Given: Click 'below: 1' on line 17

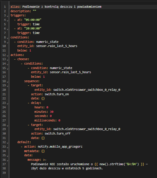Looking at the screenshot, I should (38, 76).
